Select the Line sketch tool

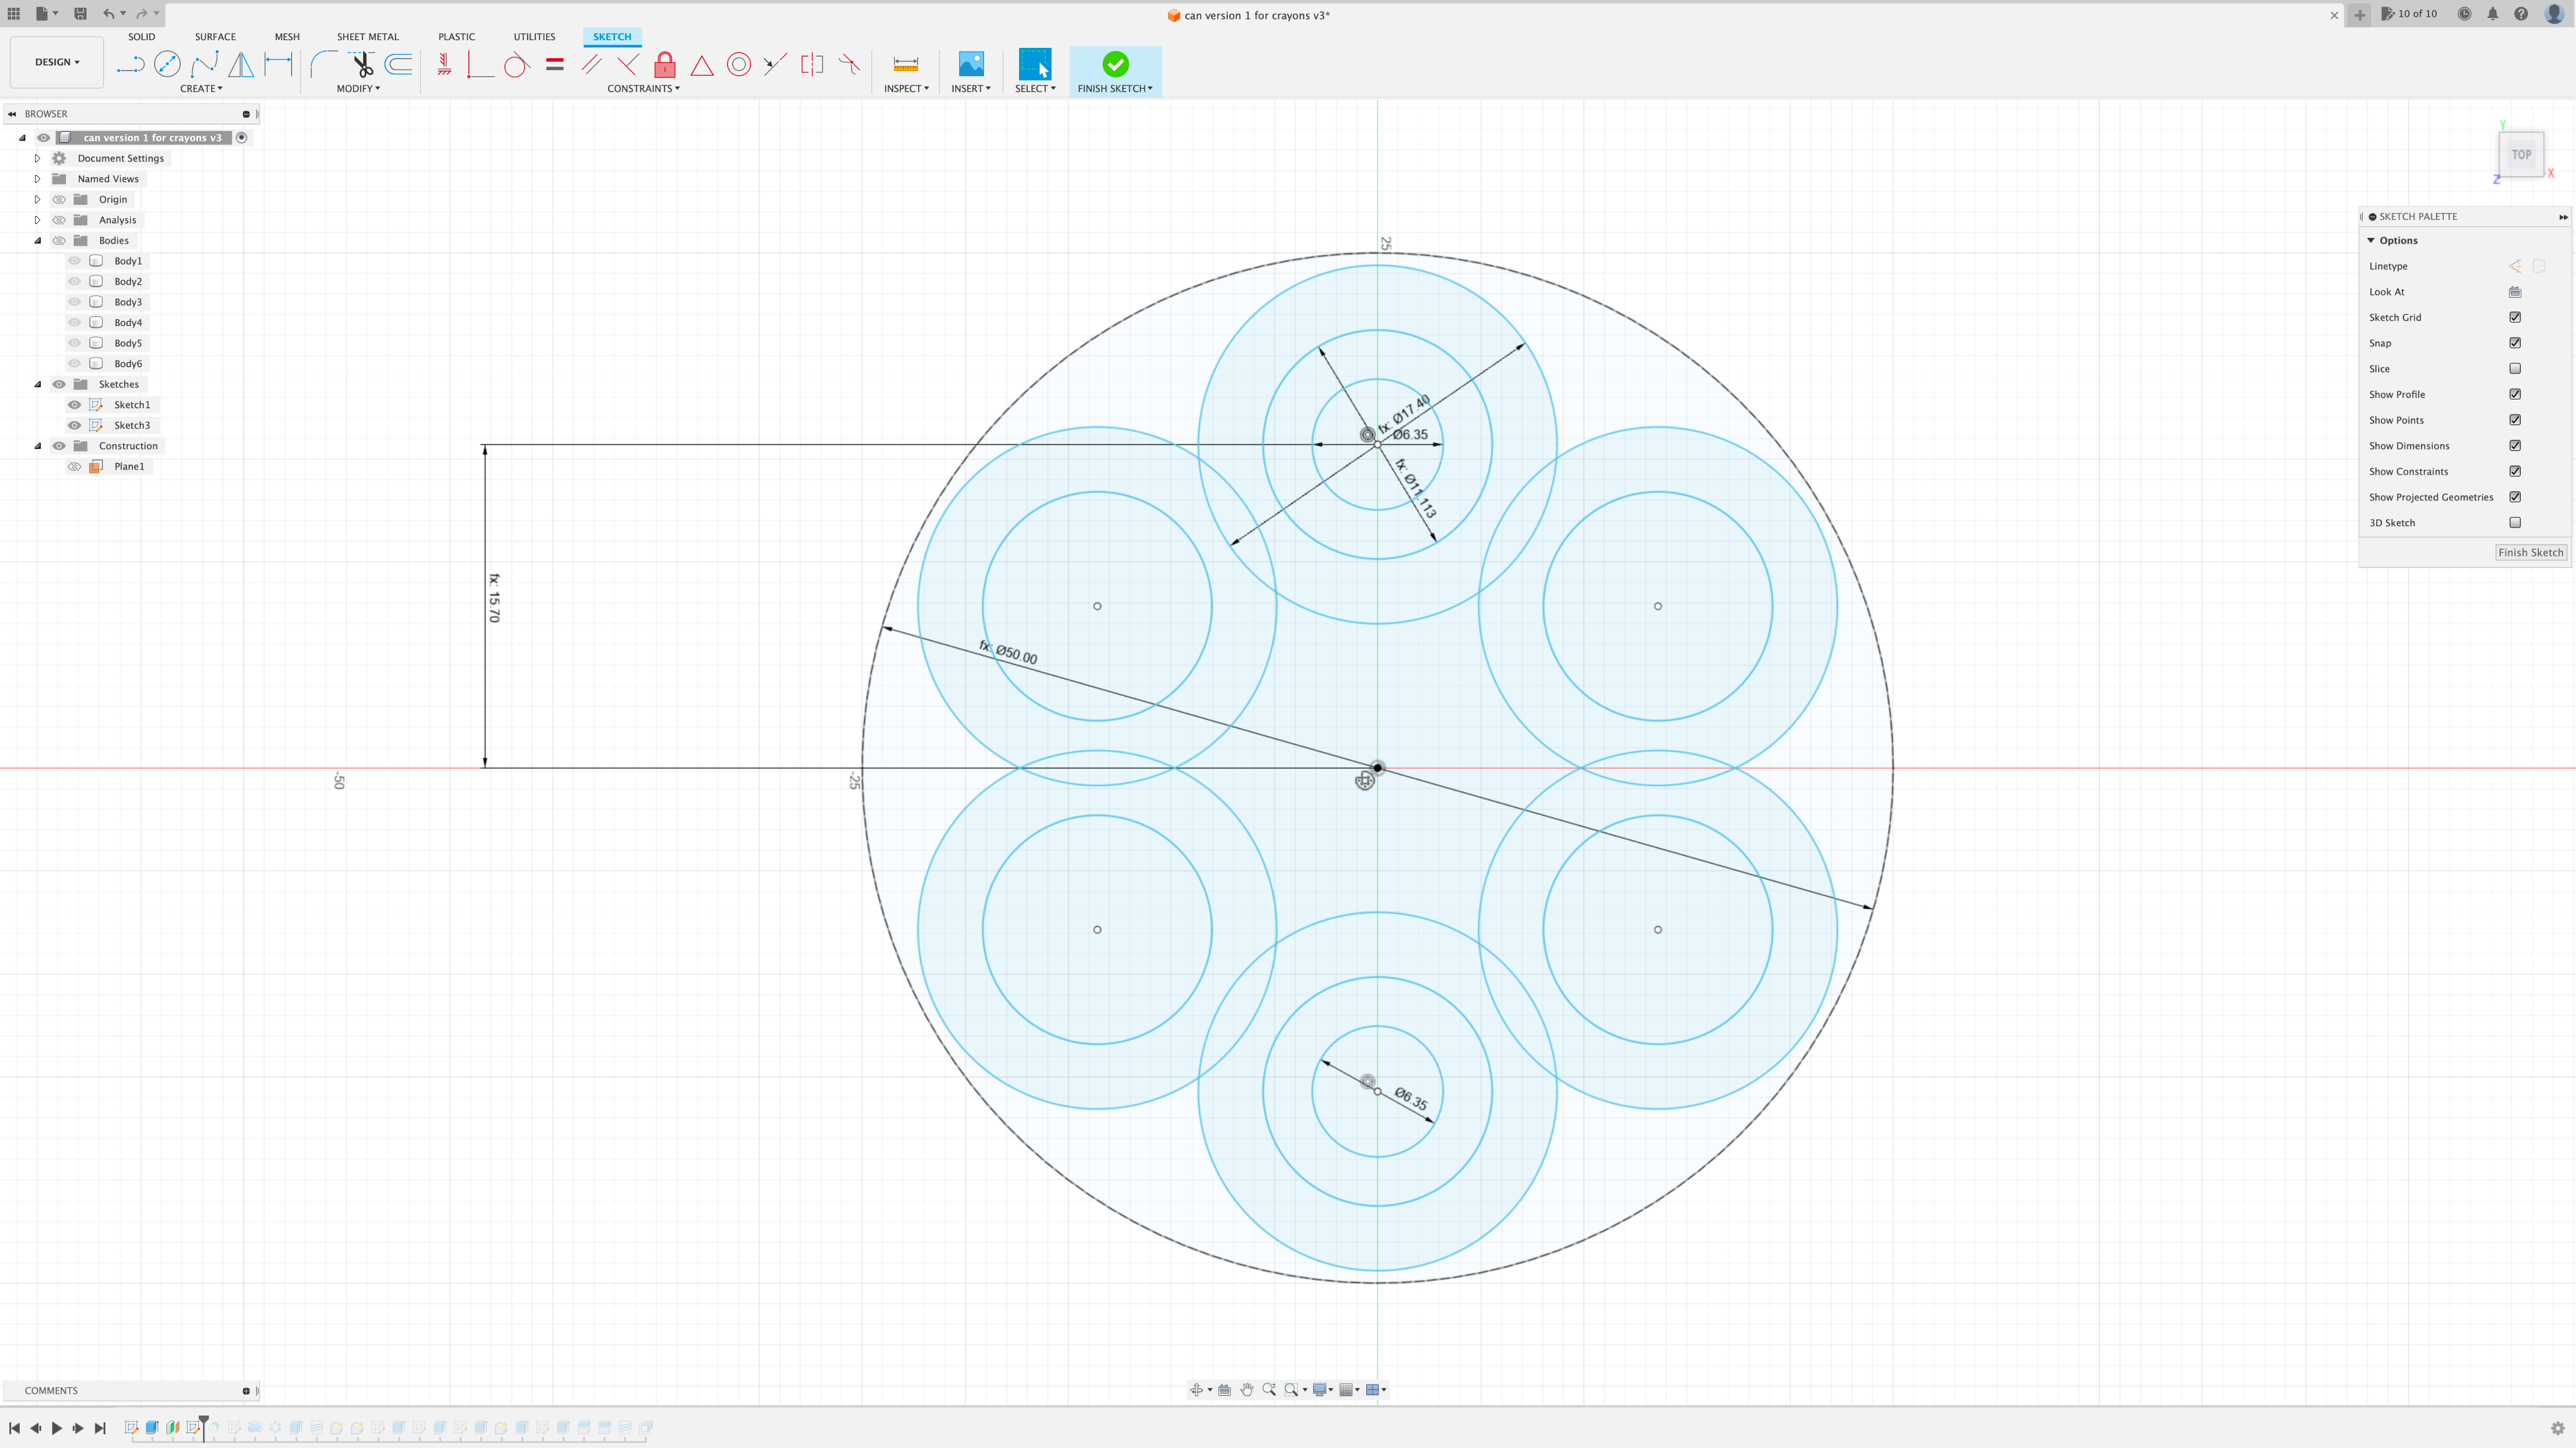coord(130,65)
